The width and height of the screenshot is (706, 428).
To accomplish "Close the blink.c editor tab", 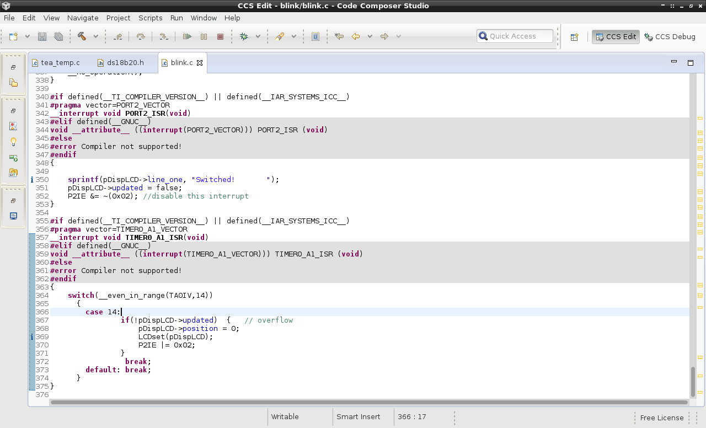I will pyautogui.click(x=200, y=63).
